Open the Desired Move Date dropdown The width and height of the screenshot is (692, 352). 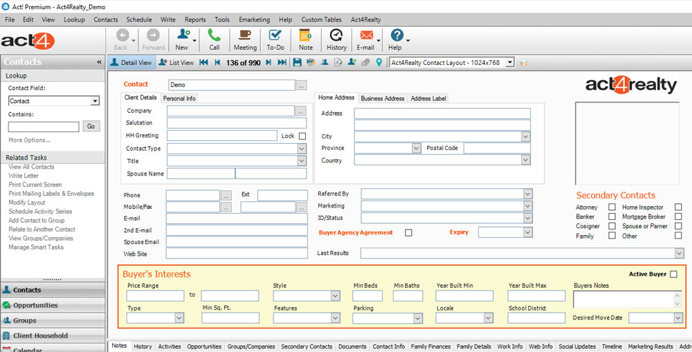(678, 317)
